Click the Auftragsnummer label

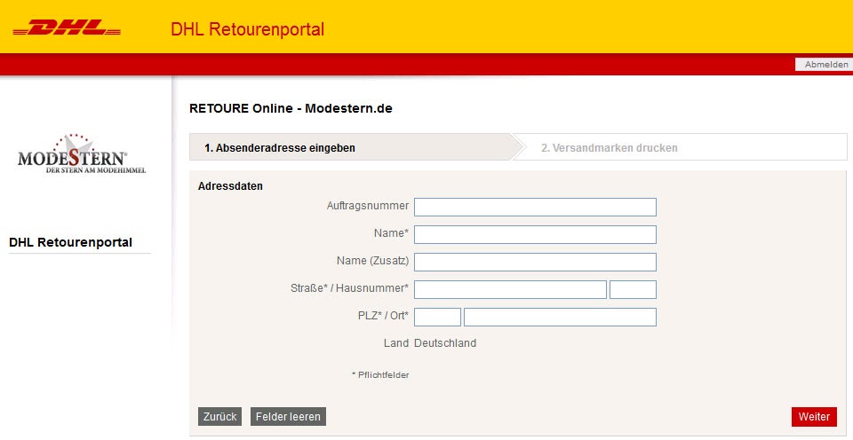(x=368, y=206)
